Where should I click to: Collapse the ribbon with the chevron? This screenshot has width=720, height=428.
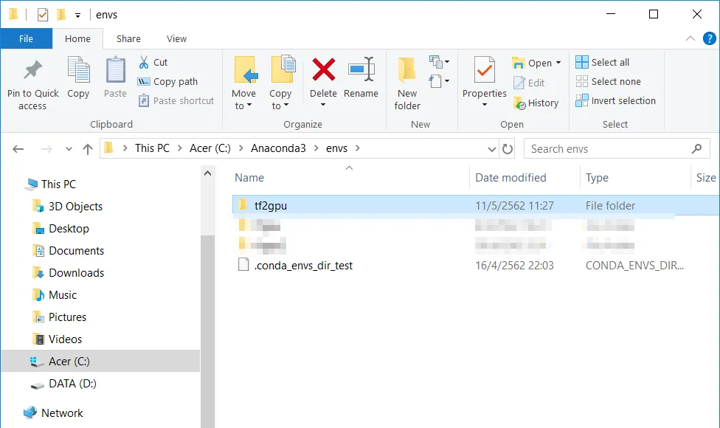(690, 38)
